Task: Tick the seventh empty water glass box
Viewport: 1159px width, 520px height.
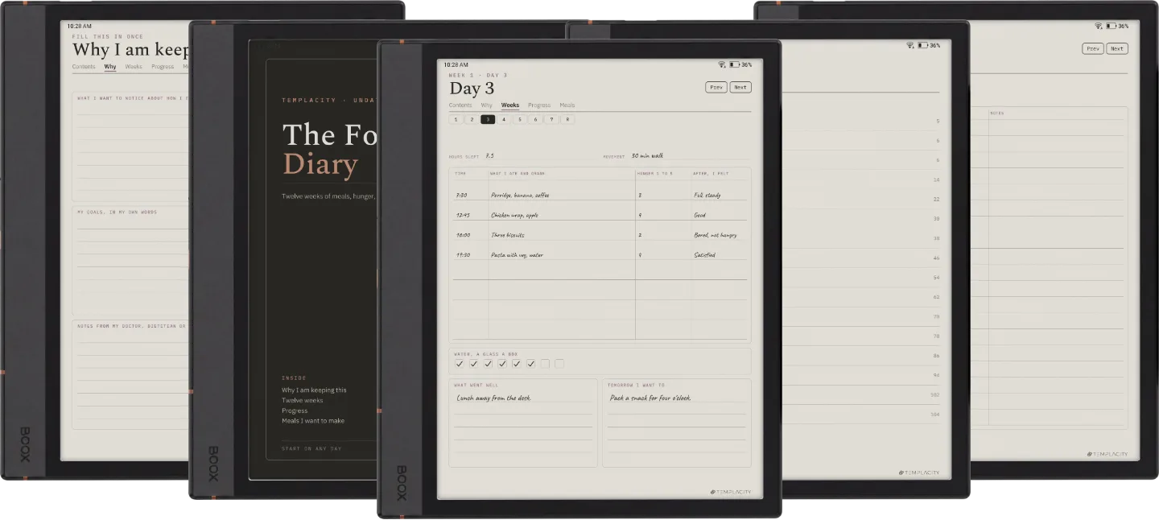Action: [545, 364]
